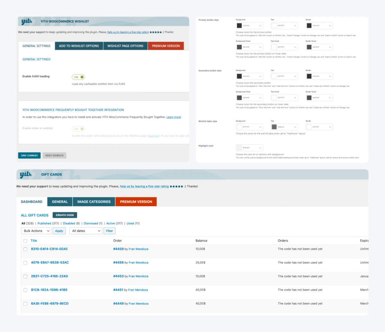
Task: Reset Secondary button Border Hover color
Action: [330, 98]
